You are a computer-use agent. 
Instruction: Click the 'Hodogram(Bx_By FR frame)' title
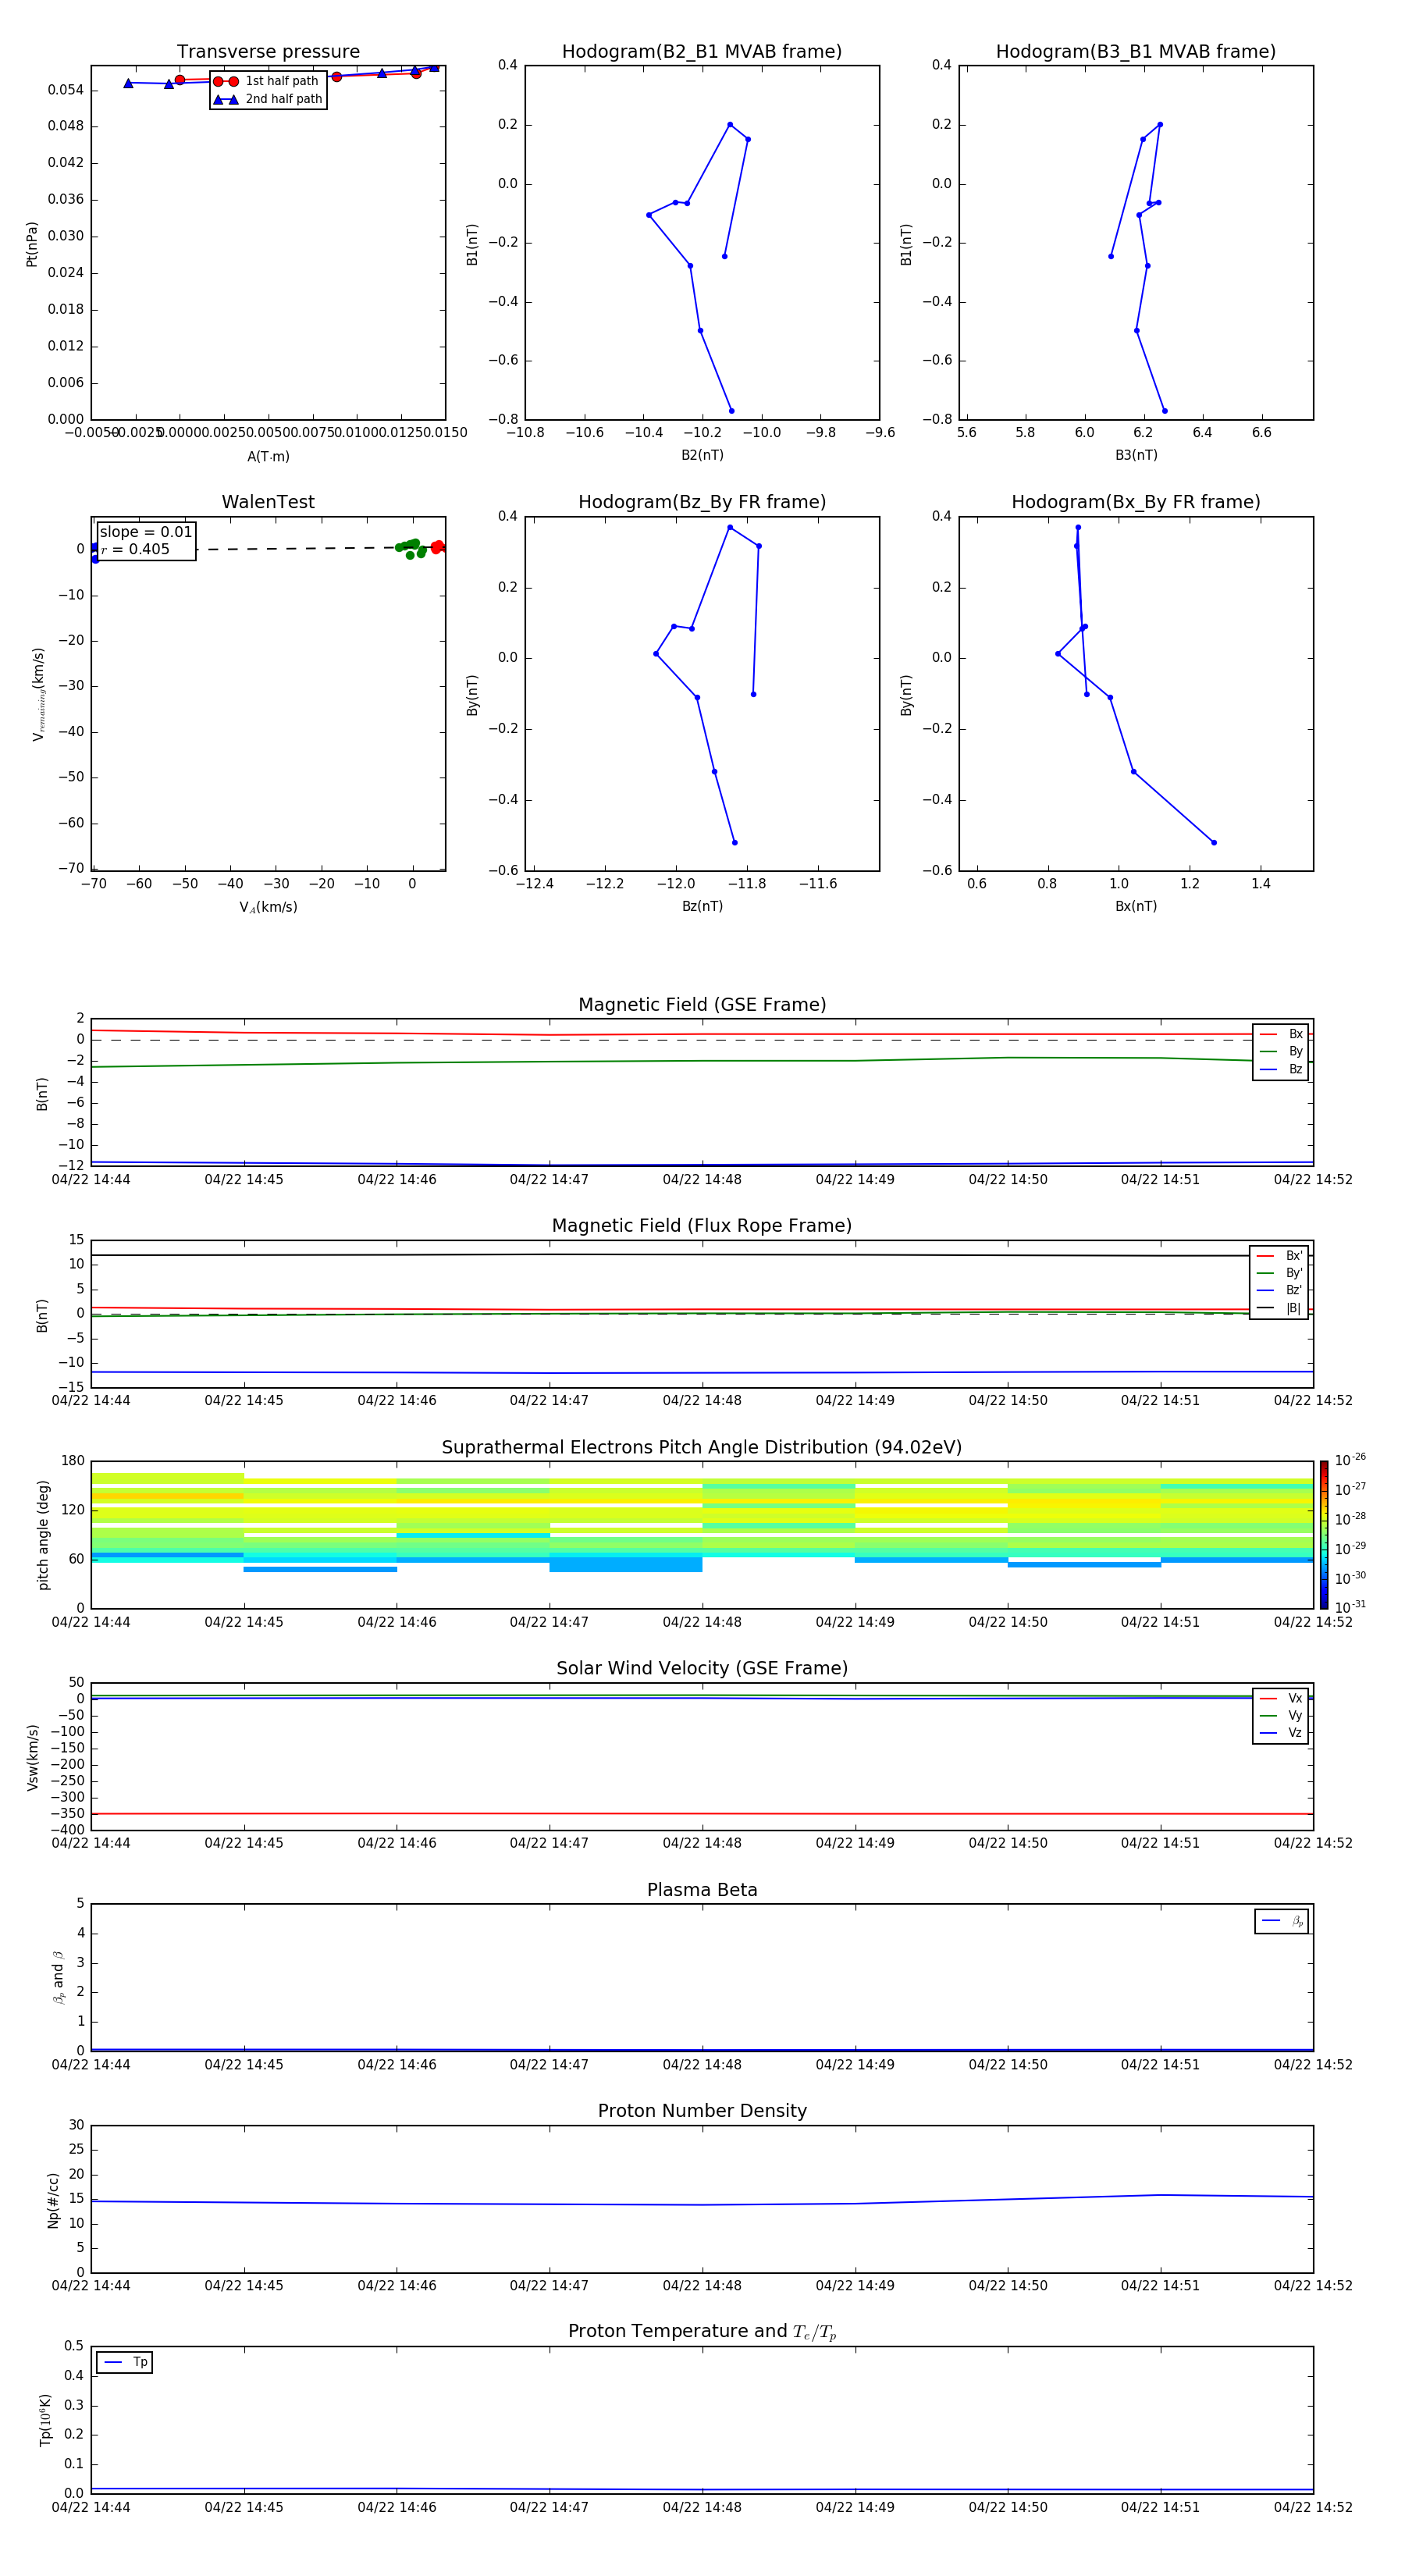pos(1136,502)
